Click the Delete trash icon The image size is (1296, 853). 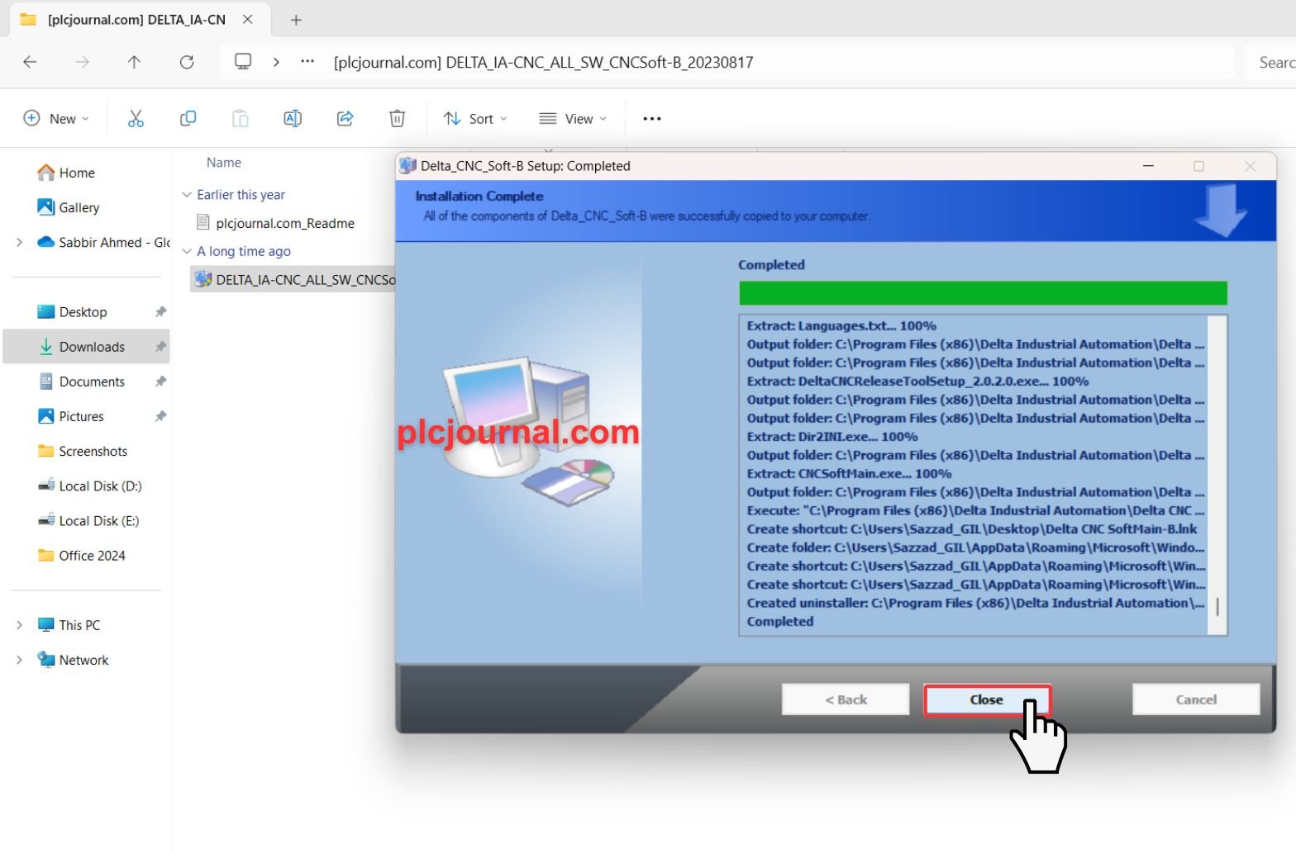tap(398, 119)
